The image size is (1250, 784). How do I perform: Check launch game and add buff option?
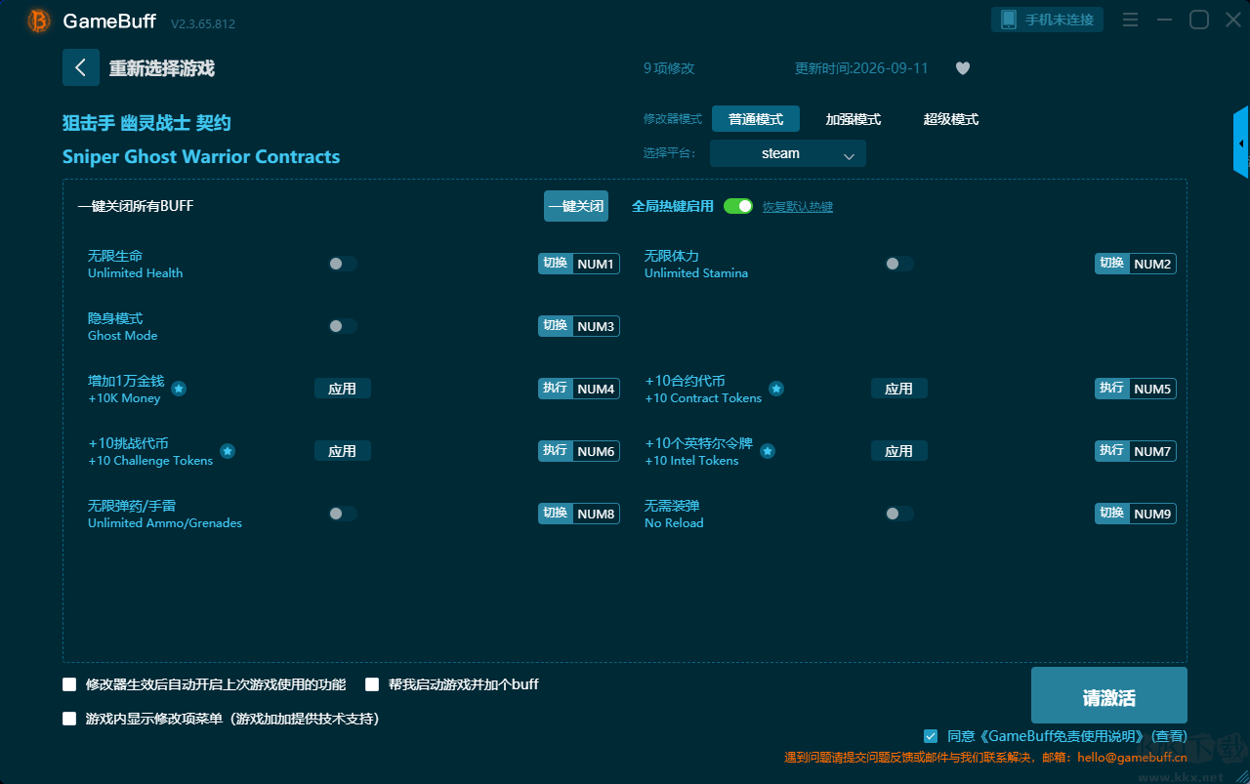[372, 684]
